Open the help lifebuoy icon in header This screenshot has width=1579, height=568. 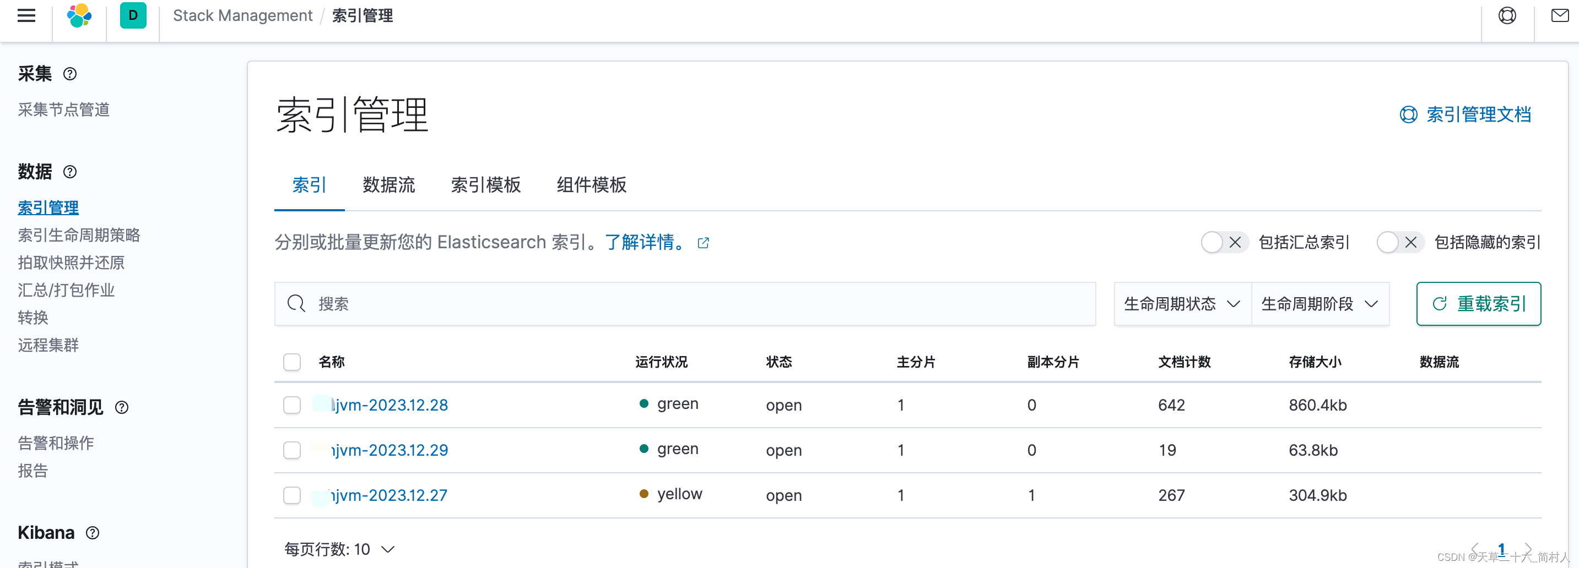pos(1507,15)
